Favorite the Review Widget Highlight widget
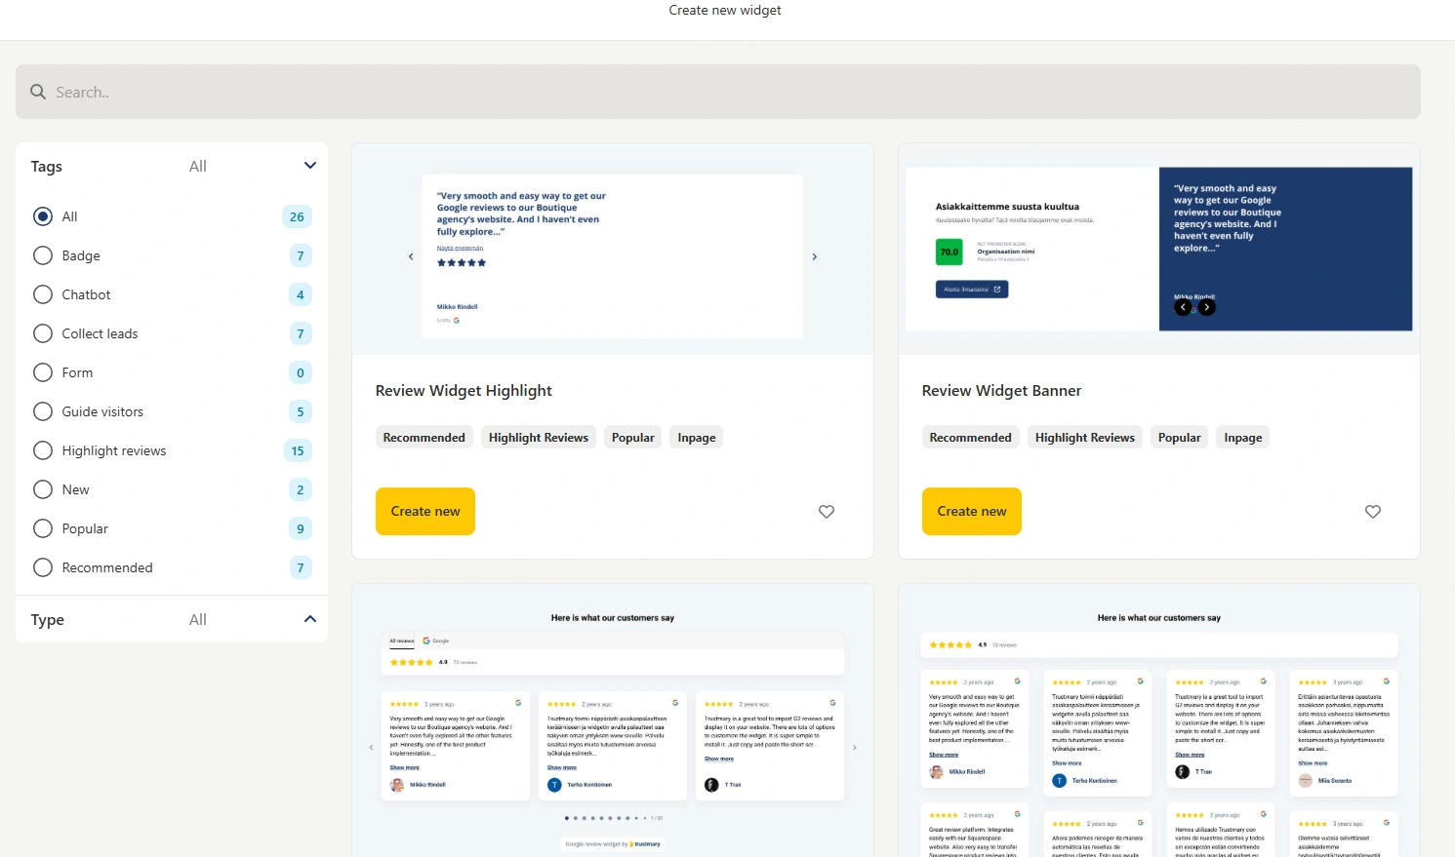 point(826,511)
